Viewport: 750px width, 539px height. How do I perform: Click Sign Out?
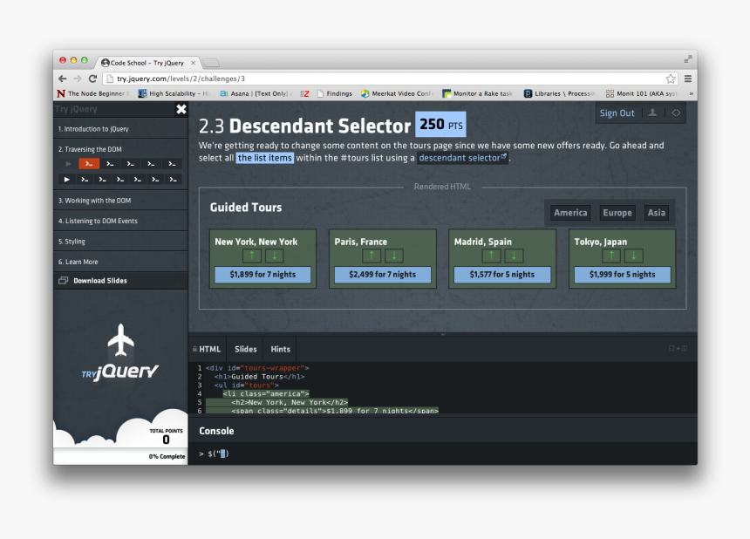pyautogui.click(x=617, y=113)
